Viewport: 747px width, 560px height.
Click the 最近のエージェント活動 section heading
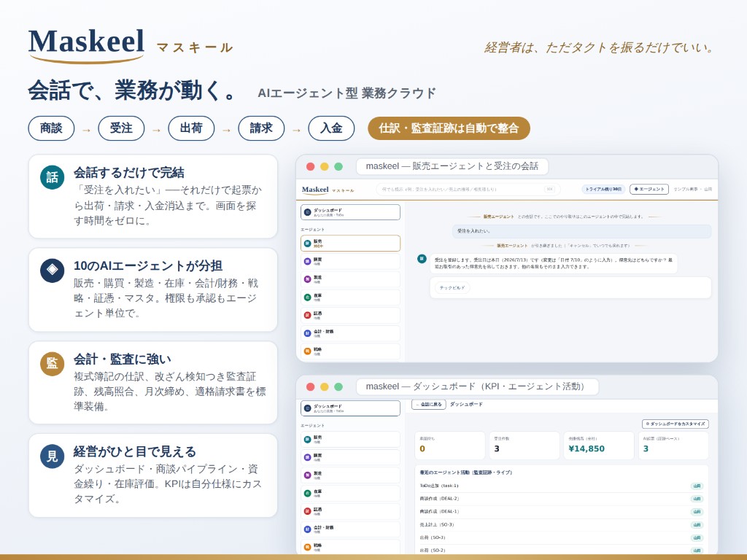pyautogui.click(x=465, y=472)
